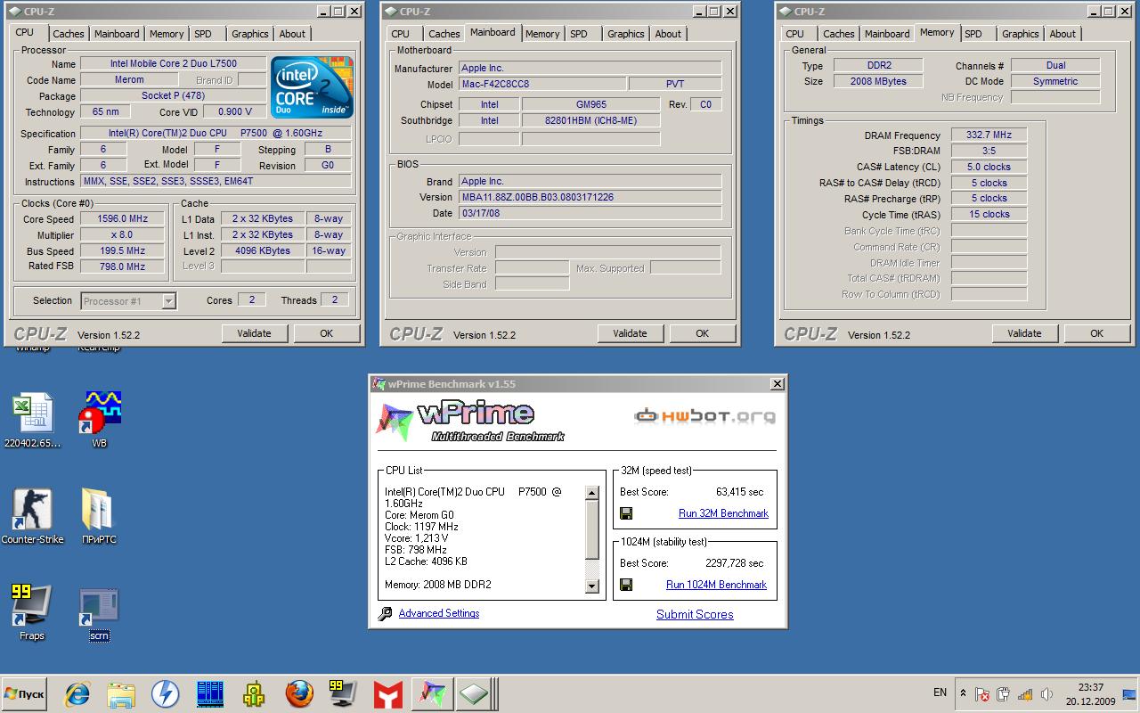This screenshot has height=713, width=1140.
Task: Switch to CPU-Z taskbar button
Action: click(476, 694)
